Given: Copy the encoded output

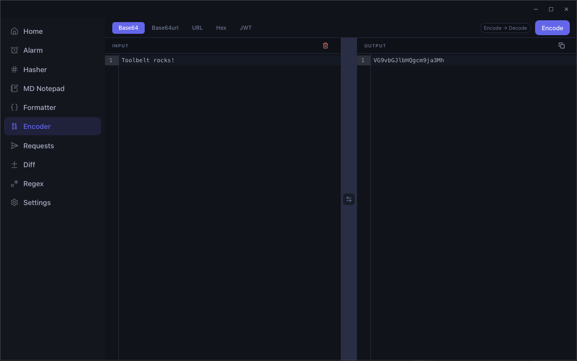Looking at the screenshot, I should (x=561, y=45).
